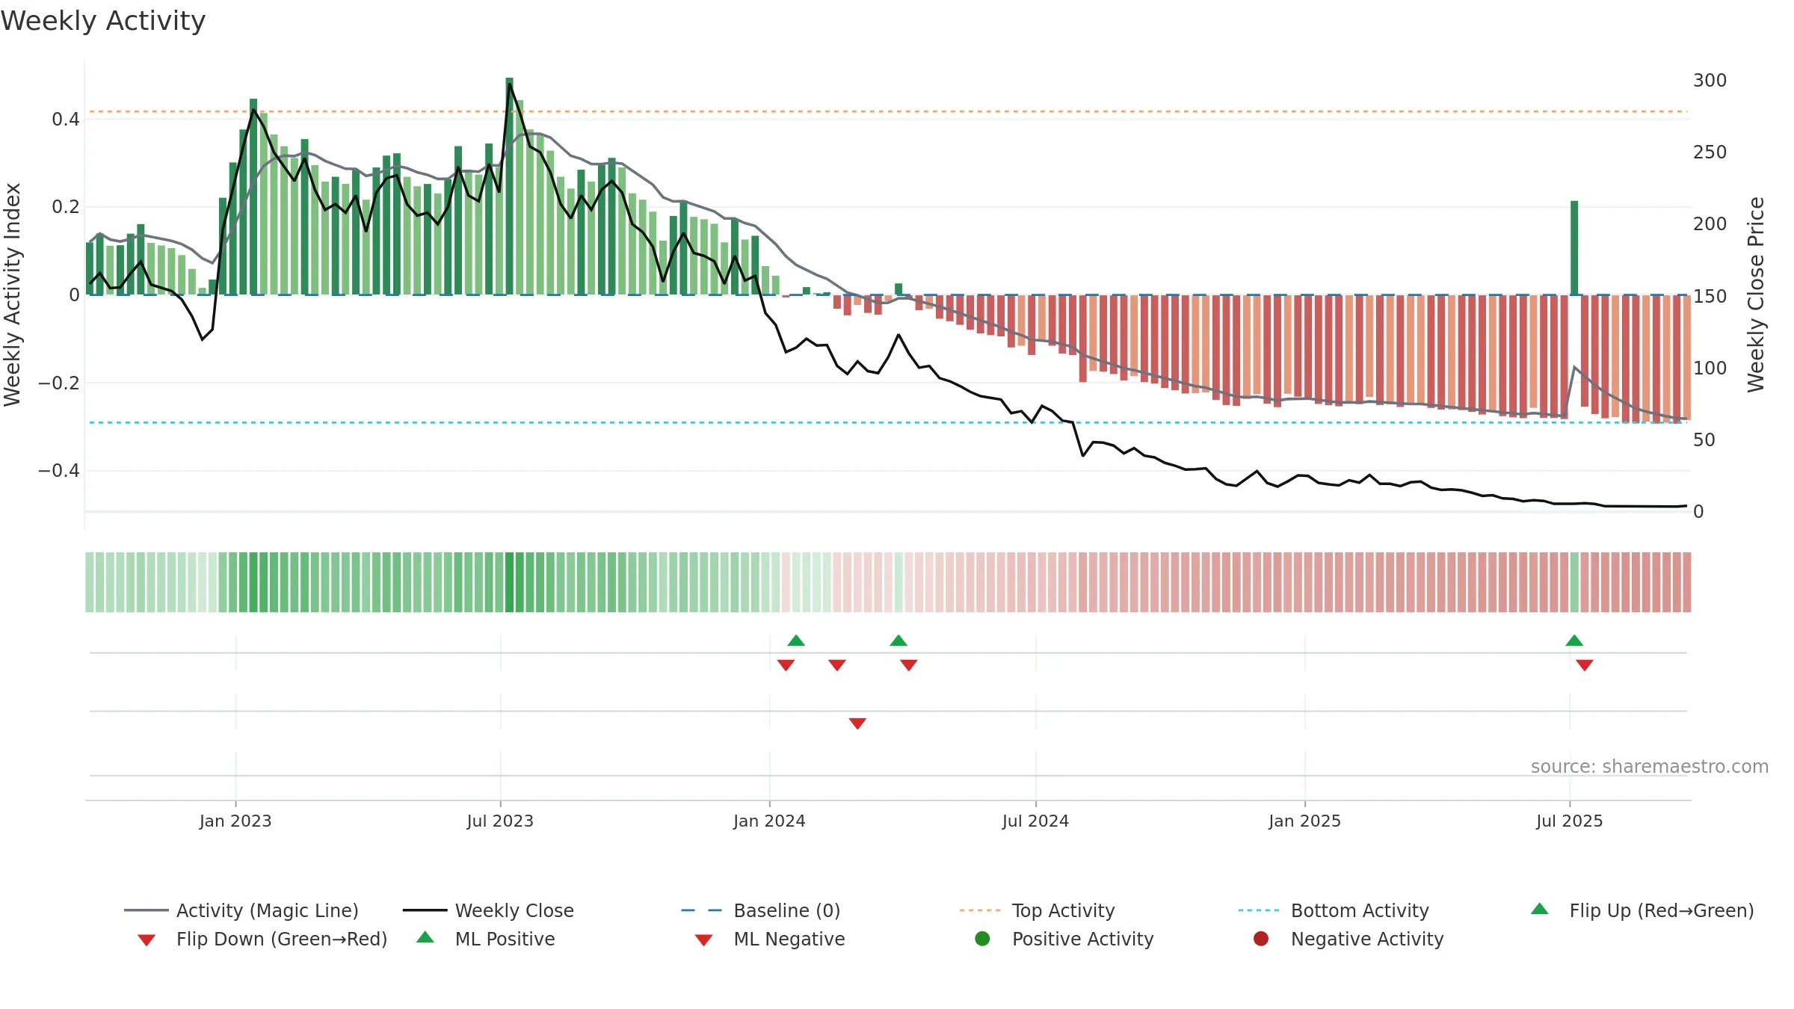Click the tall green bar after Jul 2025
The width and height of the screenshot is (1794, 1009).
point(1574,248)
